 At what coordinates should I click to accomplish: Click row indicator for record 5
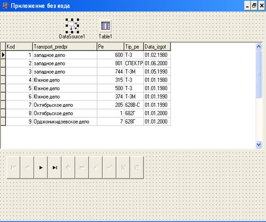[3, 88]
